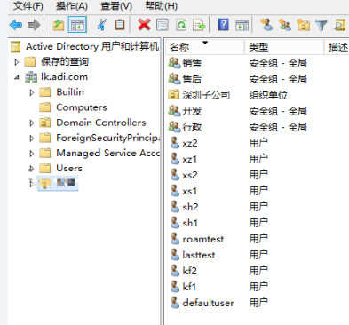The height and width of the screenshot is (325, 349).
Task: Create a new user via toolbar icon
Action: (x=266, y=25)
